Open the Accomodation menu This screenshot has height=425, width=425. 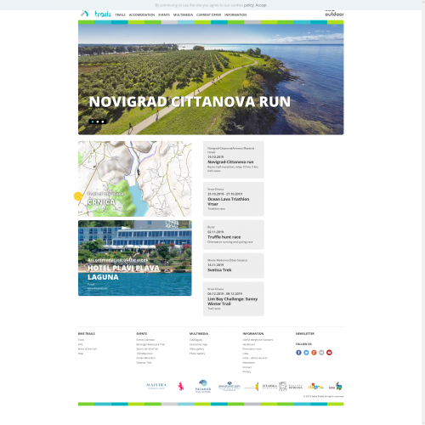click(142, 14)
